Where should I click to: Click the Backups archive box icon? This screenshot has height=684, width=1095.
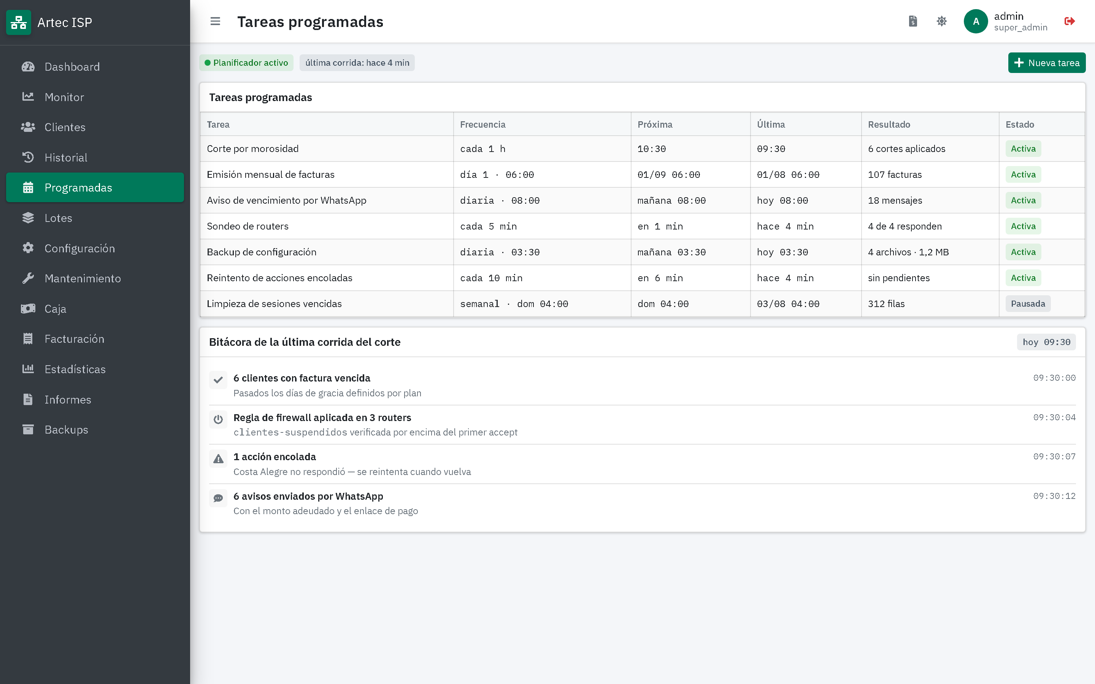pyautogui.click(x=28, y=430)
